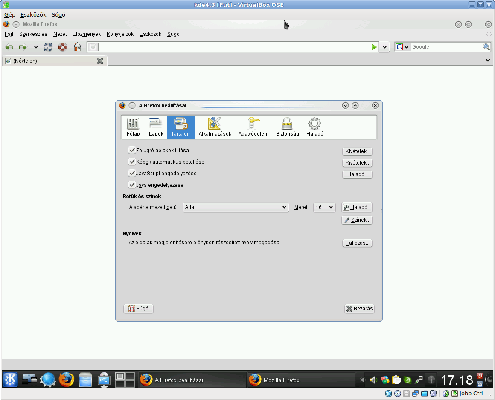495x400 pixels.
Task: Toggle Képek automatikus betöltése checkbox
Action: [x=132, y=162]
